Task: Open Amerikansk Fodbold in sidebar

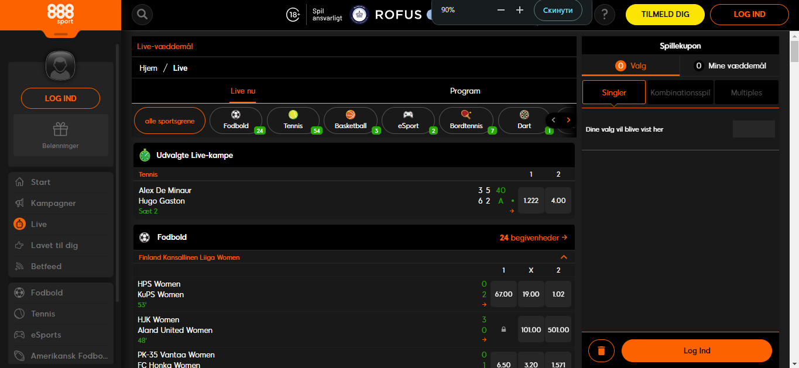Action: [61, 356]
